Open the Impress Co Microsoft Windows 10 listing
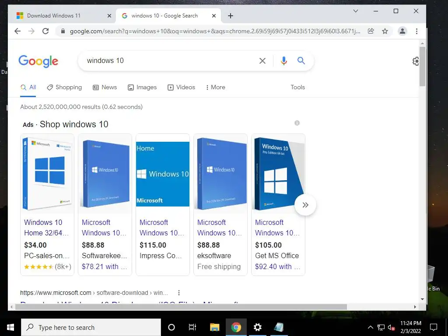This screenshot has width=448, height=336. (x=162, y=227)
